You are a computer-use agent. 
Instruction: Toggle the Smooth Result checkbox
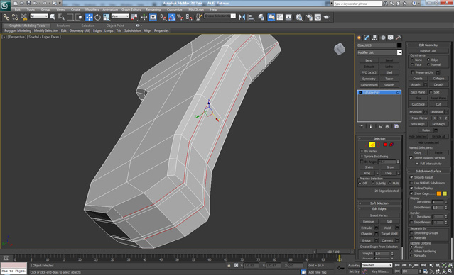[x=411, y=177]
